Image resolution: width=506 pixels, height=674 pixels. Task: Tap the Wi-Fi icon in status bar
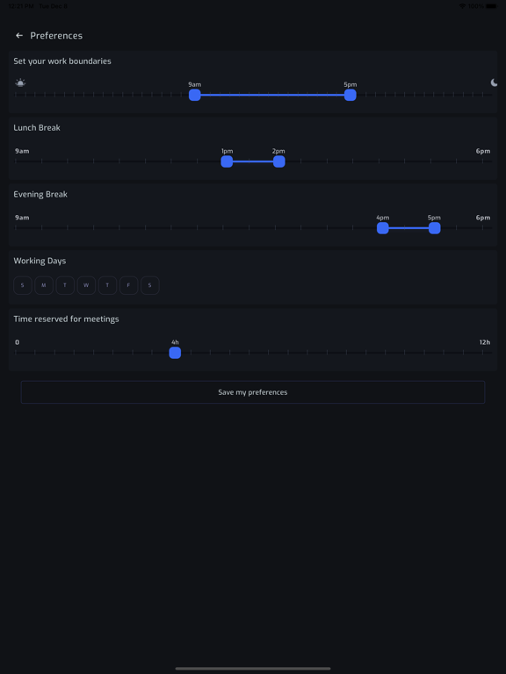pos(463,6)
